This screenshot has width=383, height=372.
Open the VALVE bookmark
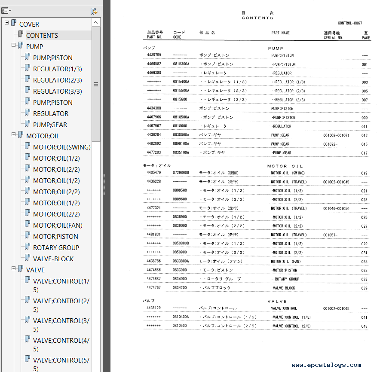point(35,270)
